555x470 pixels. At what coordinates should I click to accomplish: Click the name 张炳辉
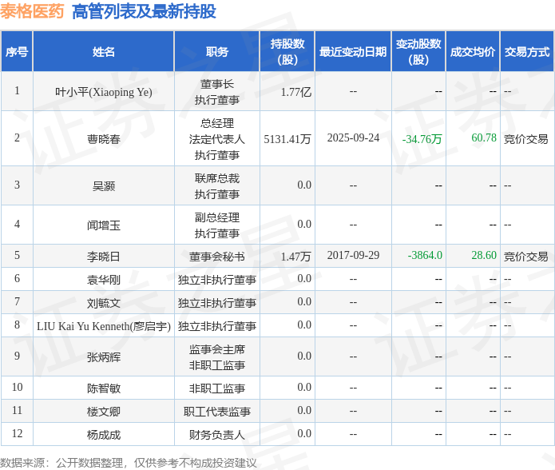coord(104,357)
